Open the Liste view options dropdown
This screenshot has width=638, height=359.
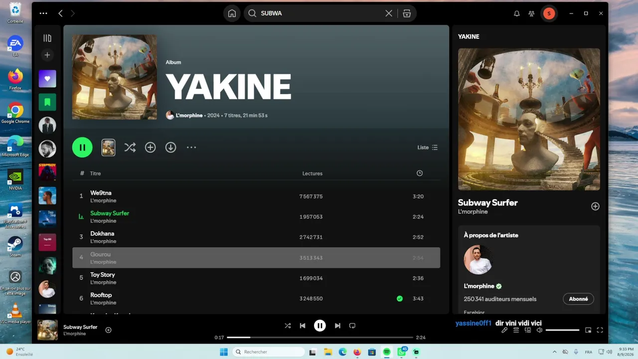click(428, 148)
